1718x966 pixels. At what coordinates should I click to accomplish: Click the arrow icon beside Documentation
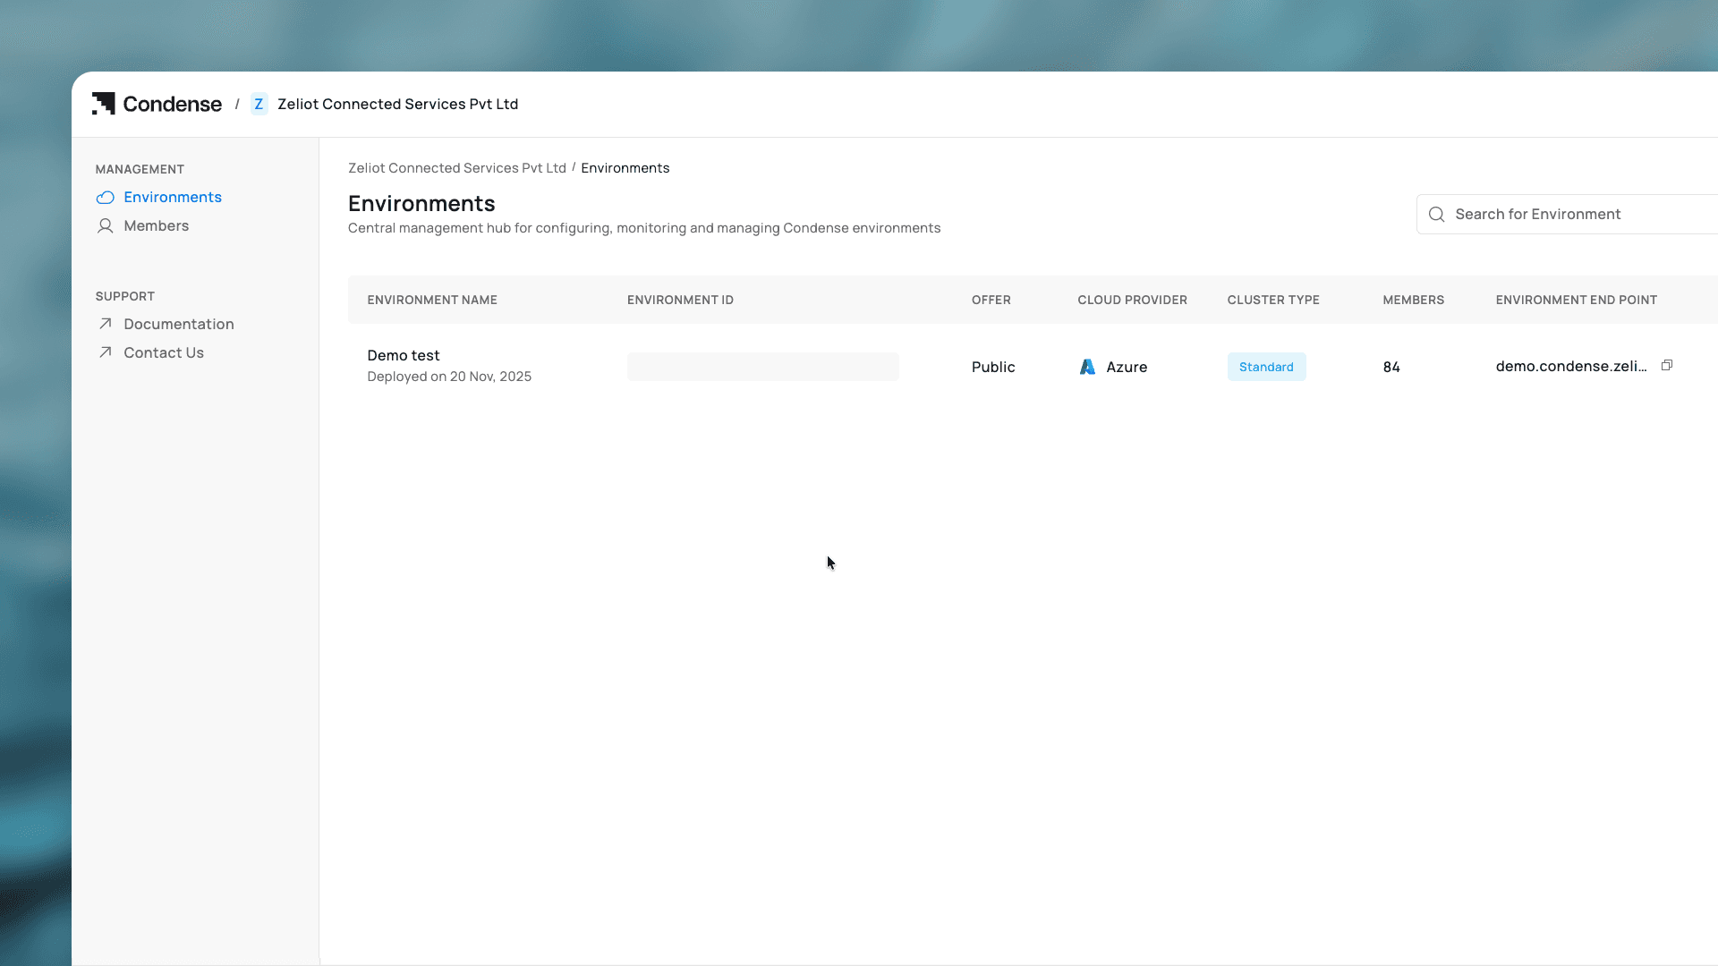point(106,324)
